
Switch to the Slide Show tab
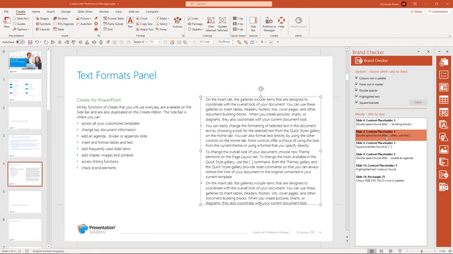(85, 11)
